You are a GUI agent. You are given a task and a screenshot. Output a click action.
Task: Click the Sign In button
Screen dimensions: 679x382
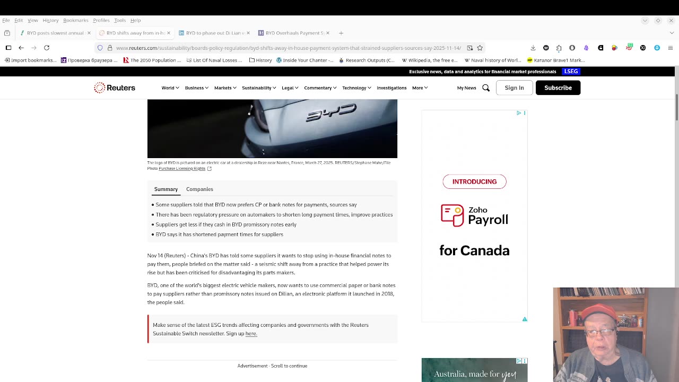tap(514, 88)
